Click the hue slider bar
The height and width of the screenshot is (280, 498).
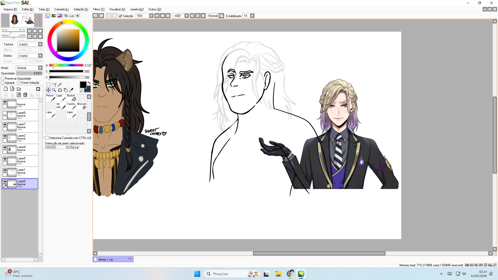(66, 65)
